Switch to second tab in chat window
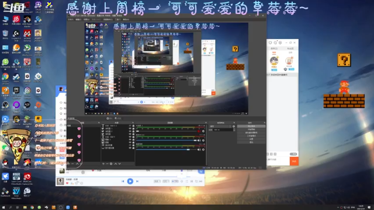The height and width of the screenshot is (210, 374). [290, 48]
